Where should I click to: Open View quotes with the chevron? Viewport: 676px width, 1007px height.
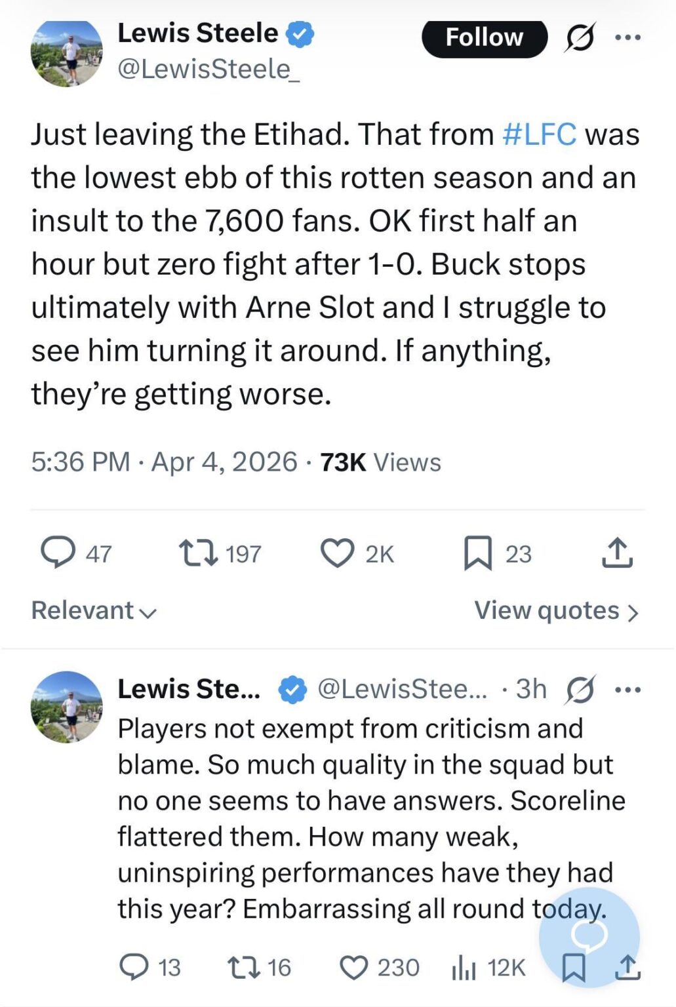(x=555, y=610)
